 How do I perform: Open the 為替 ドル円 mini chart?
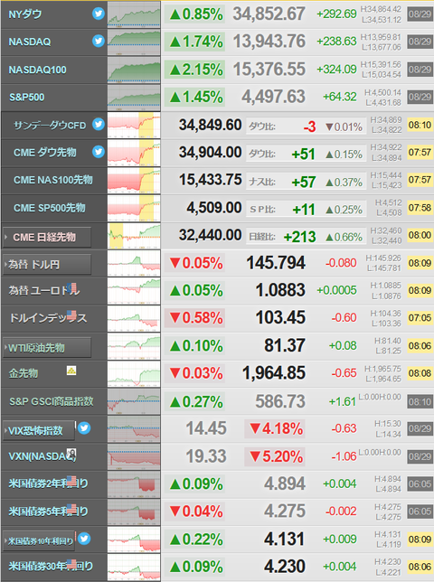point(134,264)
